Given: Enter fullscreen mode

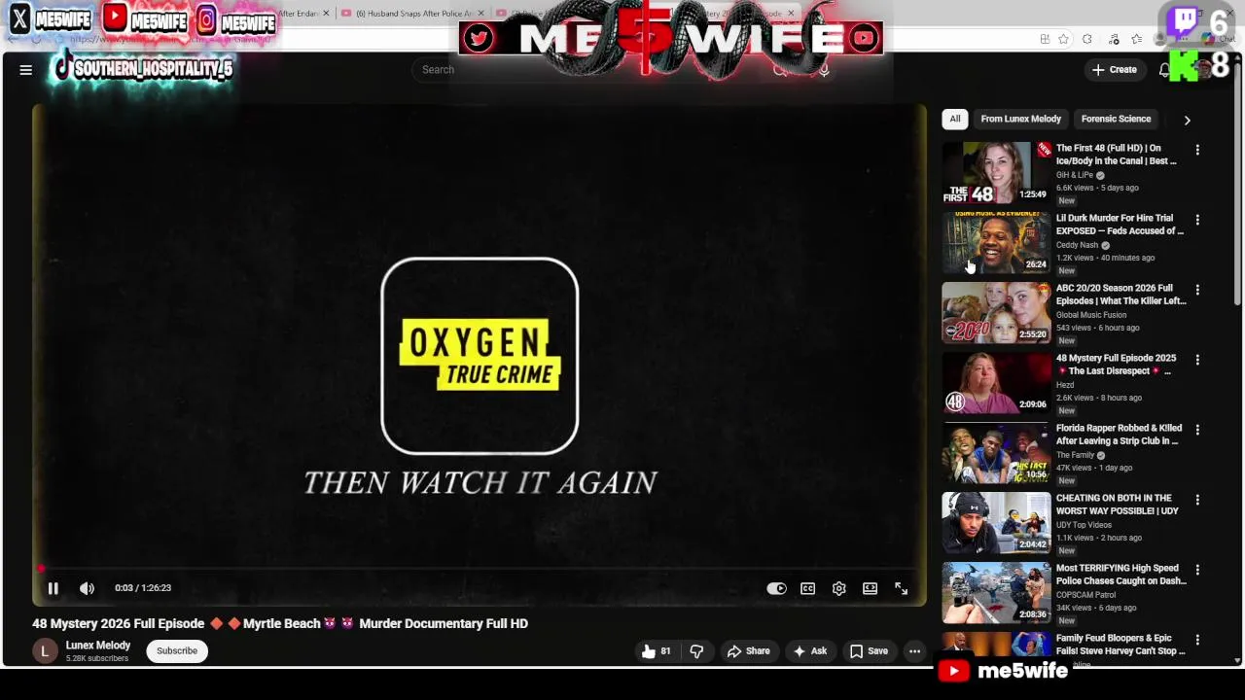Looking at the screenshot, I should coord(901,588).
